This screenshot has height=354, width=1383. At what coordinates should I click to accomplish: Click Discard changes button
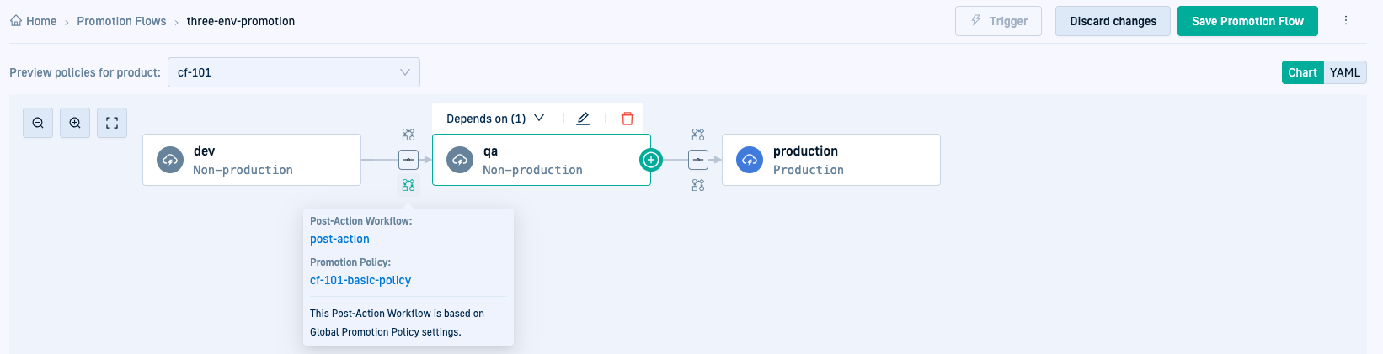pos(1113,21)
